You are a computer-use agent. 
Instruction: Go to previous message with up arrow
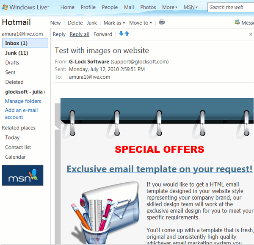[x=127, y=34]
